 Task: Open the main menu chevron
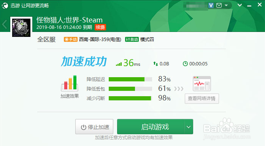click(240, 5)
